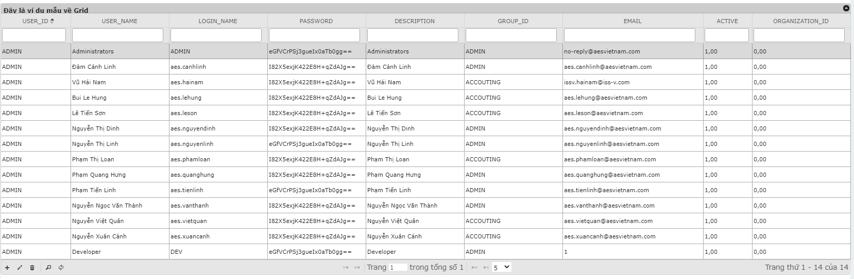This screenshot has height=279, width=854.
Task: Focus the USER_NAME filter input
Action: pyautogui.click(x=117, y=35)
